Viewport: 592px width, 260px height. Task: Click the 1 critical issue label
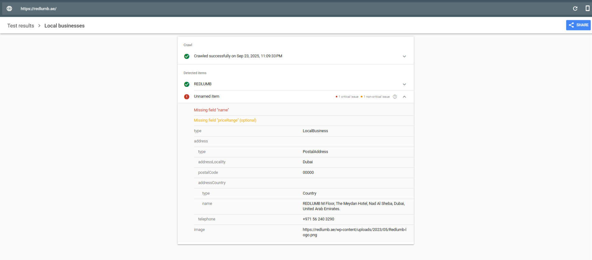(347, 97)
